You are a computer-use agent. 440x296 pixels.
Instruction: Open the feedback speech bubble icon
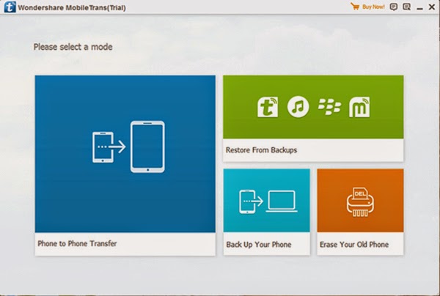tap(393, 7)
